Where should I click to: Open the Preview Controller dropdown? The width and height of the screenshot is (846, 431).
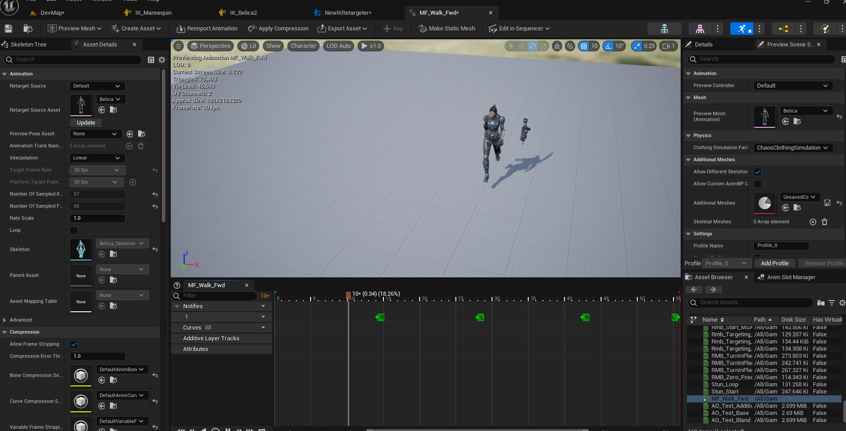coord(792,86)
